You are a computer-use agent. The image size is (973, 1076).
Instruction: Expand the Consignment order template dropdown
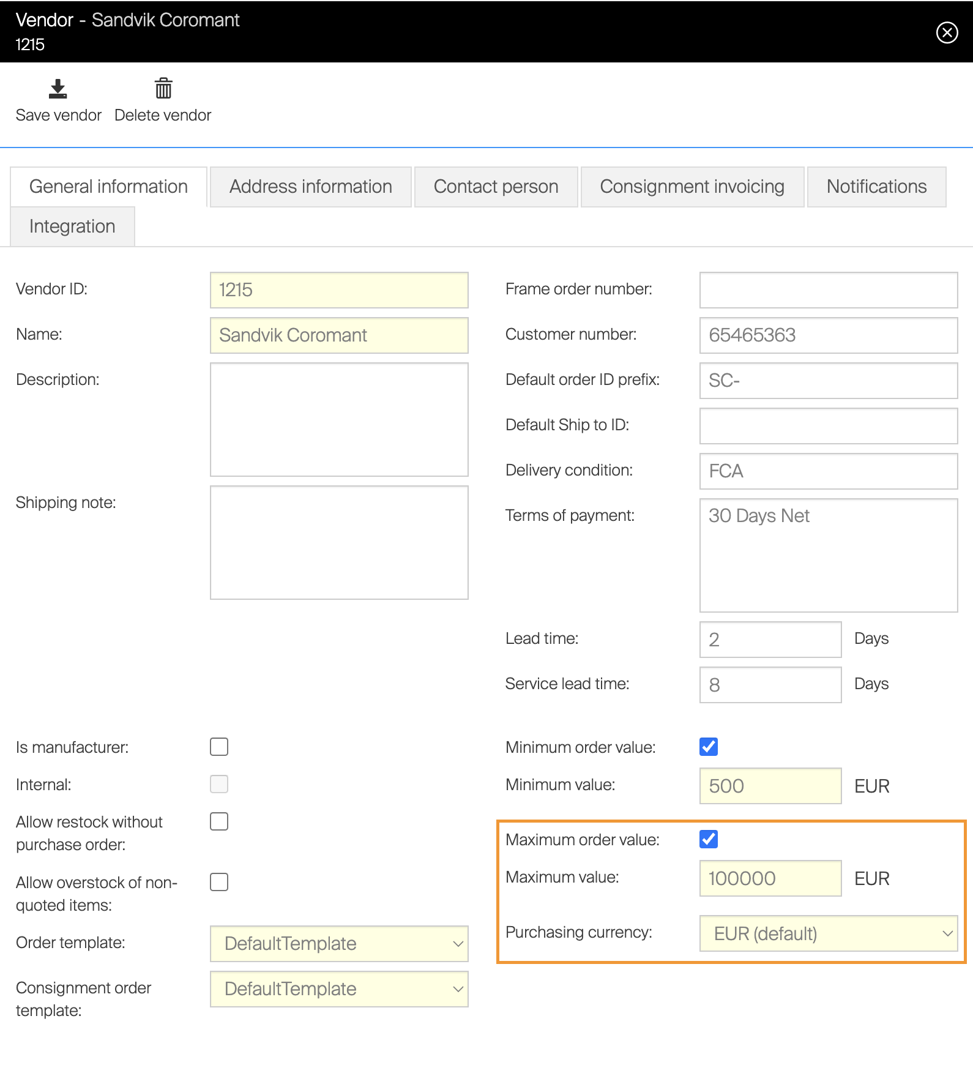[339, 988]
